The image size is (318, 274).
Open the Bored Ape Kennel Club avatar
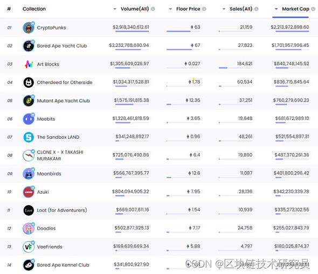coord(29,265)
